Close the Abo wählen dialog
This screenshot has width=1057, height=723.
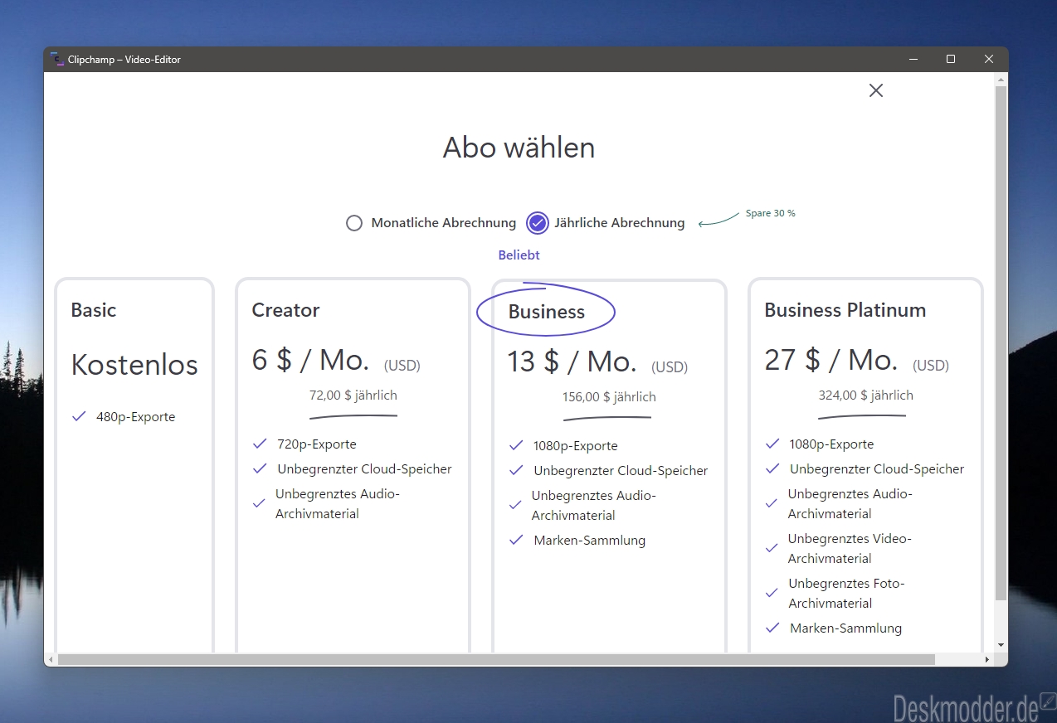click(x=876, y=90)
